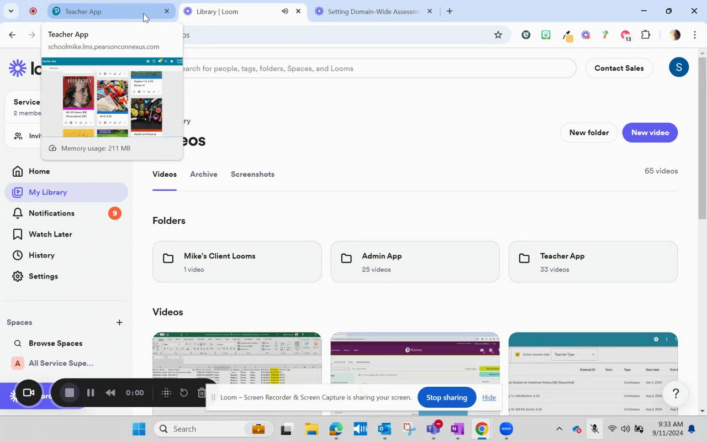Open History in sidebar
This screenshot has height=442, width=707.
(66, 255)
